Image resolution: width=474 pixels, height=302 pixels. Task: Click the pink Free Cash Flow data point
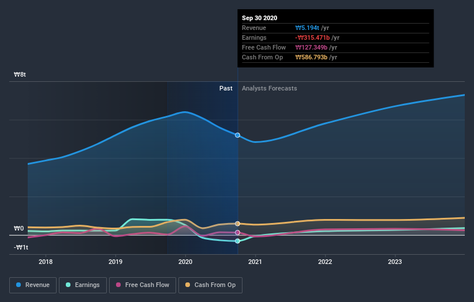coord(238,233)
